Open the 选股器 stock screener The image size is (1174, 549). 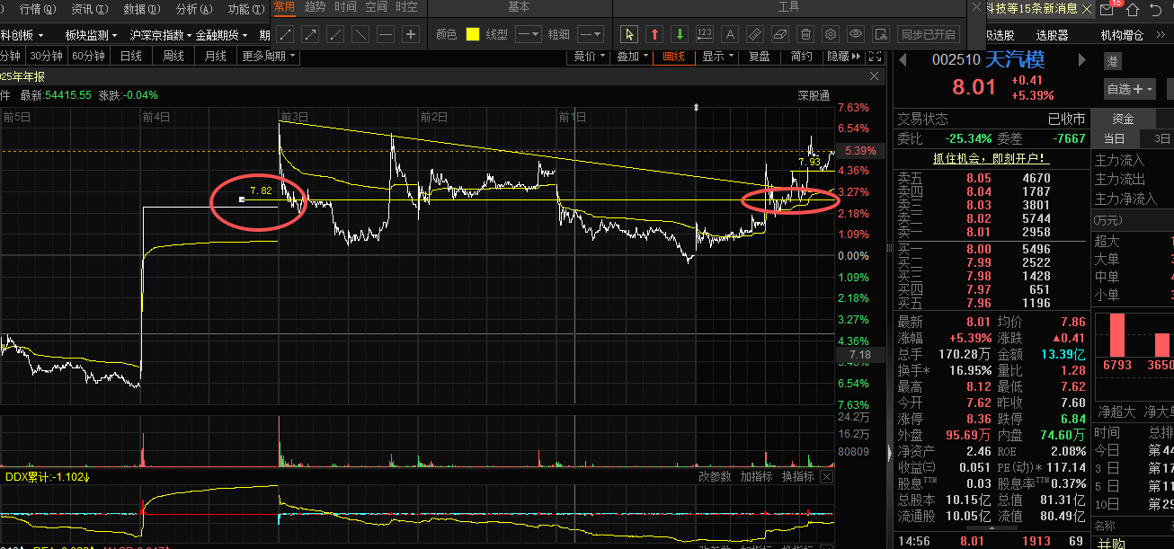[x=1053, y=35]
